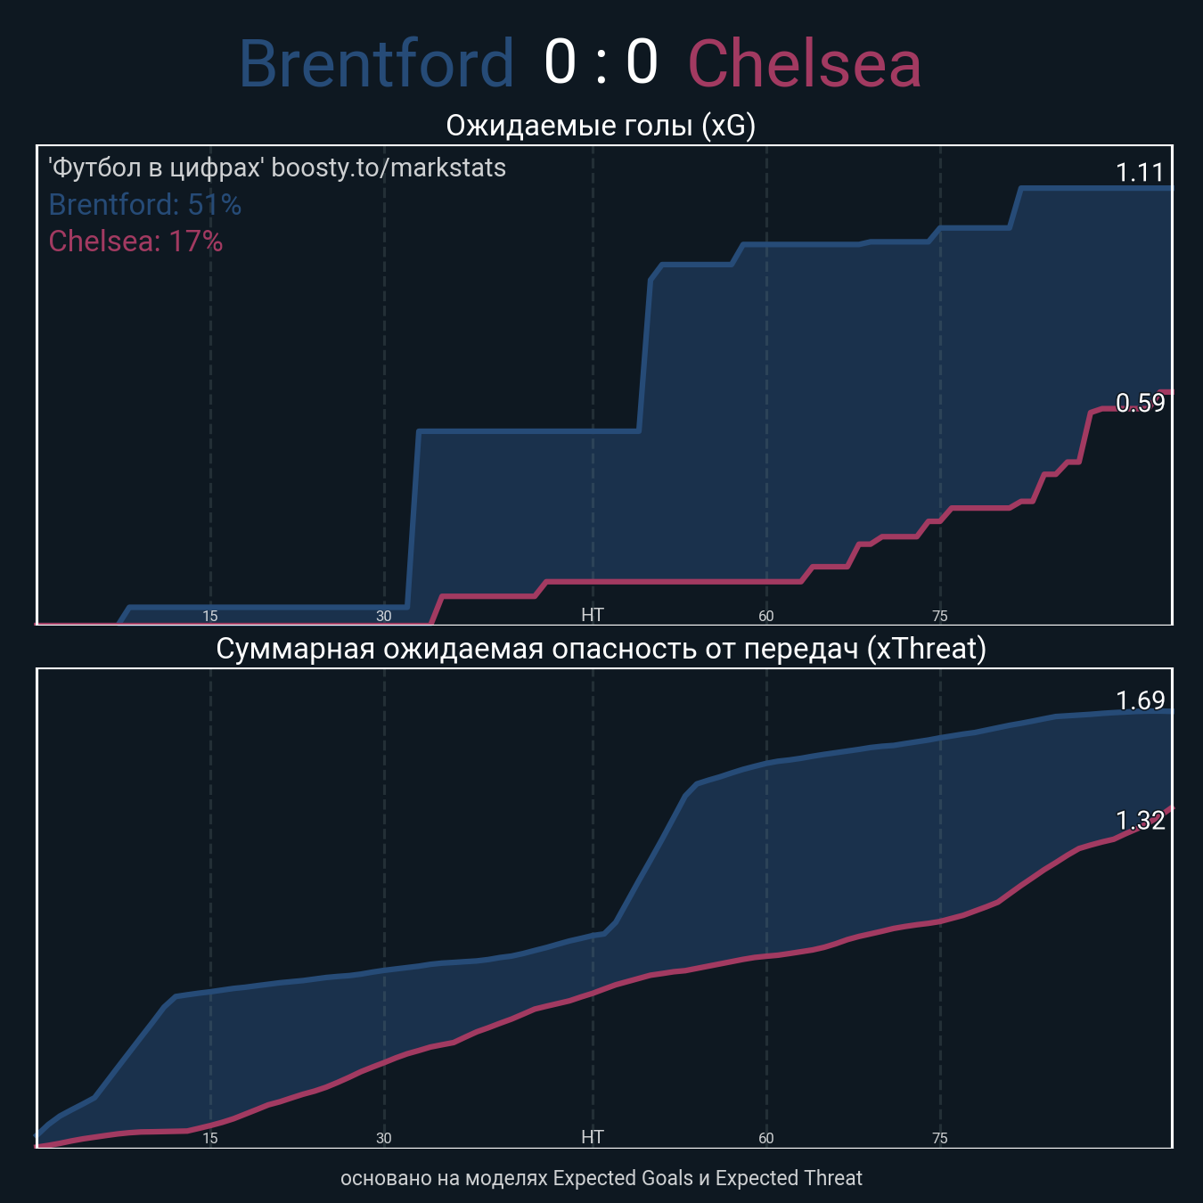Click the HT marker on xG chart
This screenshot has width=1203, height=1203.
pyautogui.click(x=593, y=615)
